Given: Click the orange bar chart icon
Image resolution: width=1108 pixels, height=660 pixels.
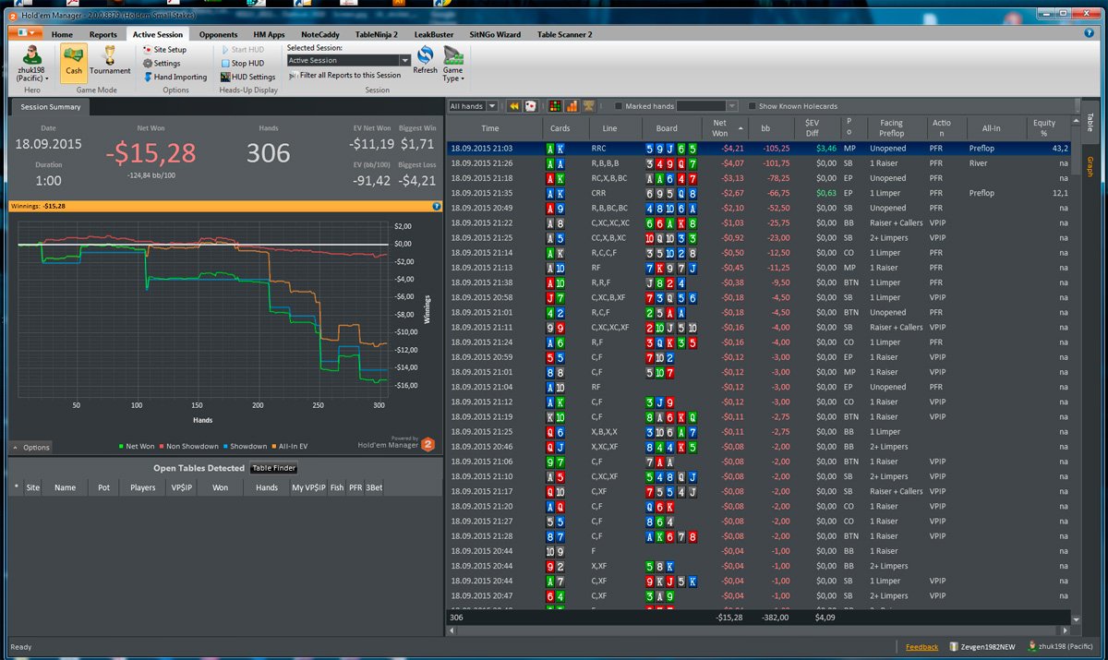Looking at the screenshot, I should [x=572, y=106].
